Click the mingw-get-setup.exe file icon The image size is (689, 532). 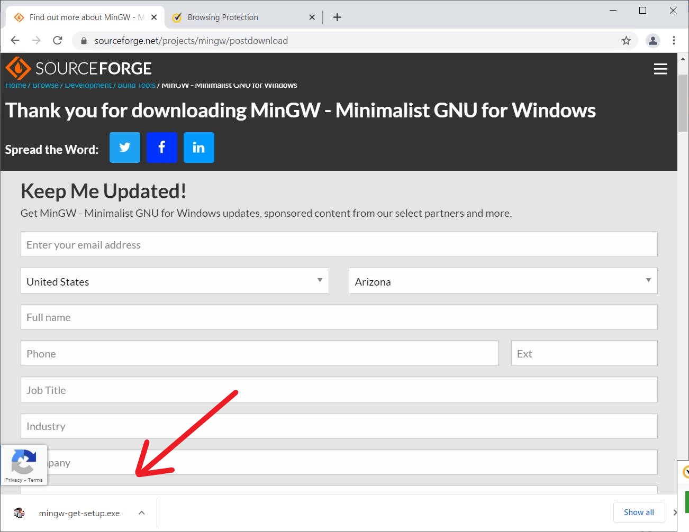point(20,512)
